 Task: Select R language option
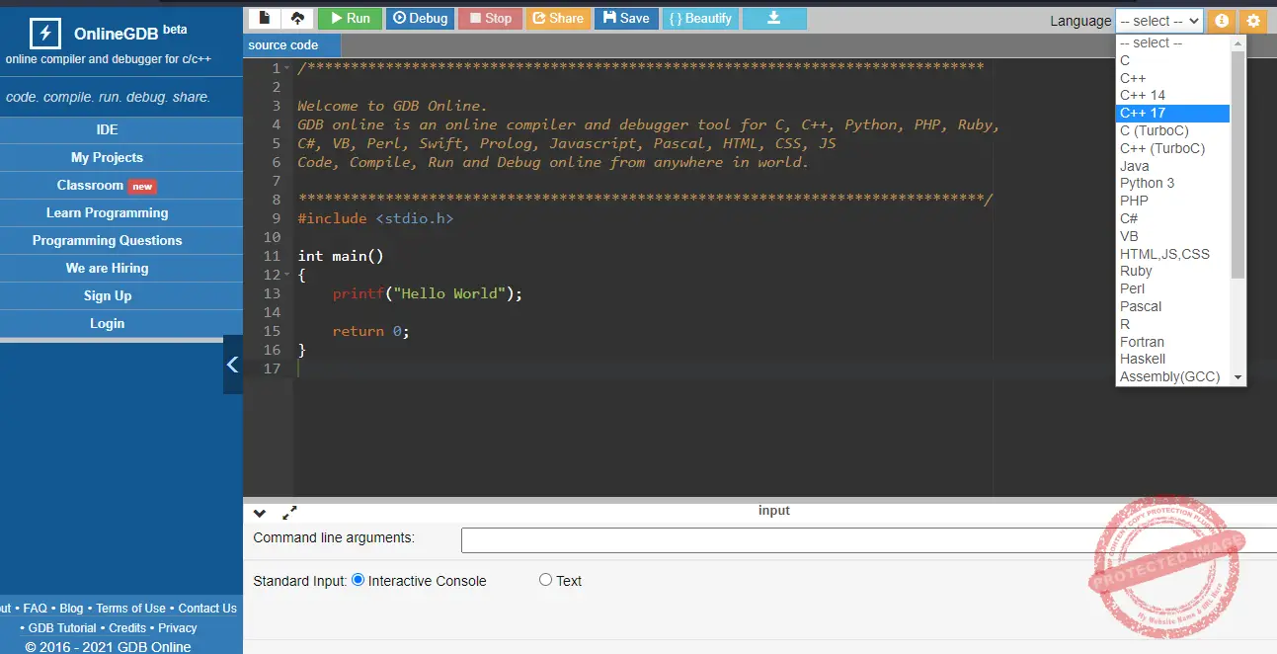(x=1173, y=324)
